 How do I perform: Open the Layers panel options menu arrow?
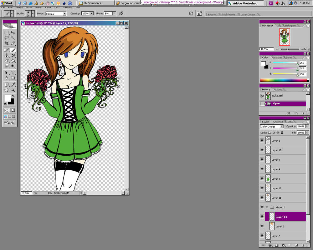(x=308, y=122)
